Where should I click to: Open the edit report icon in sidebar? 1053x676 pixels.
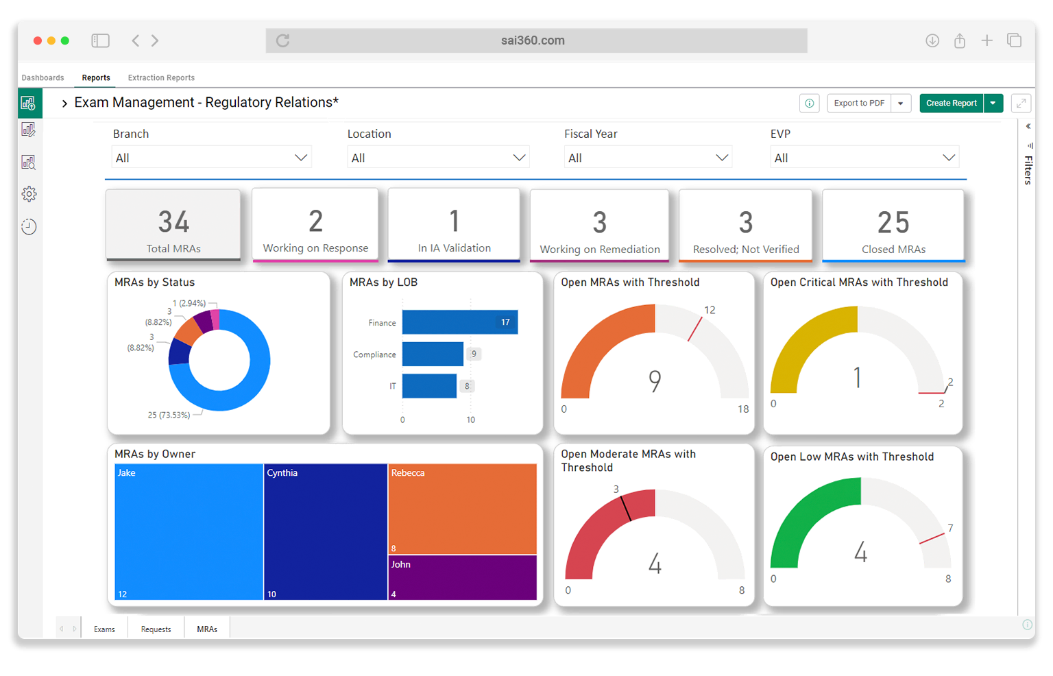tap(29, 130)
